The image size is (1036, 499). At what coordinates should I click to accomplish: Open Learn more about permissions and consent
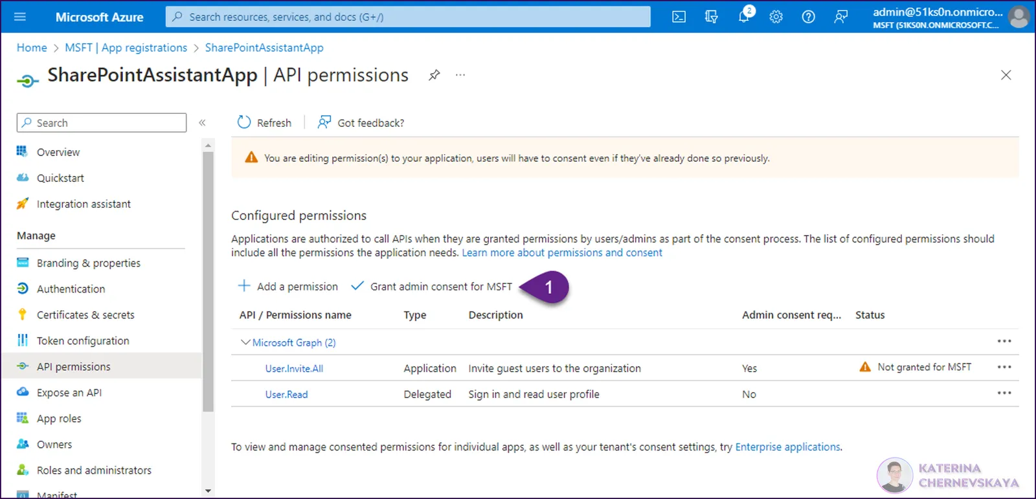point(562,252)
